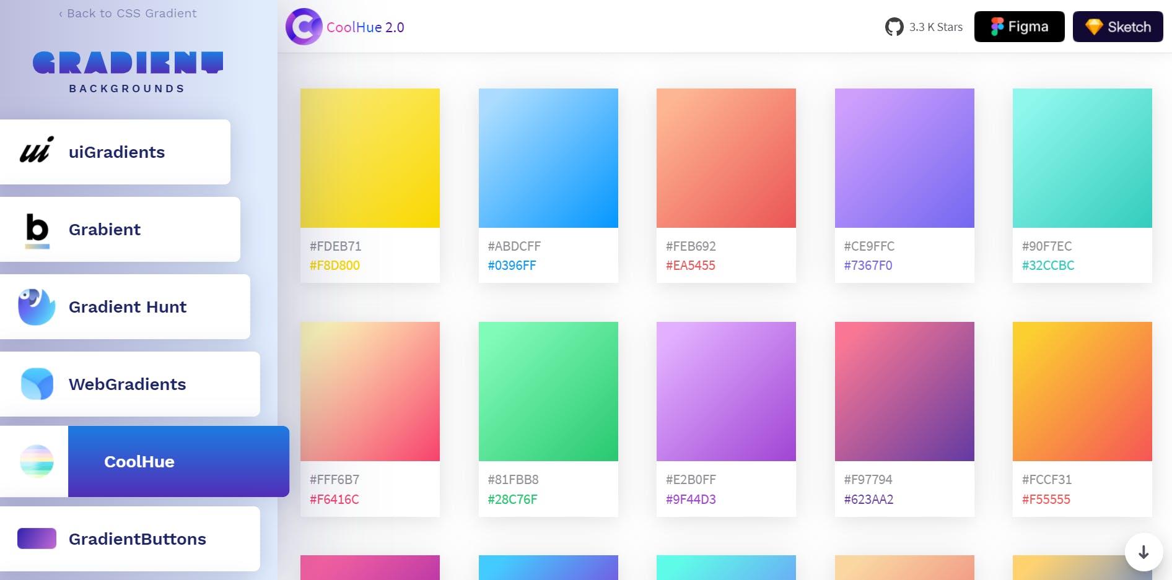The width and height of the screenshot is (1172, 580).
Task: Copy the #E2B0FF hex code
Action: click(691, 480)
